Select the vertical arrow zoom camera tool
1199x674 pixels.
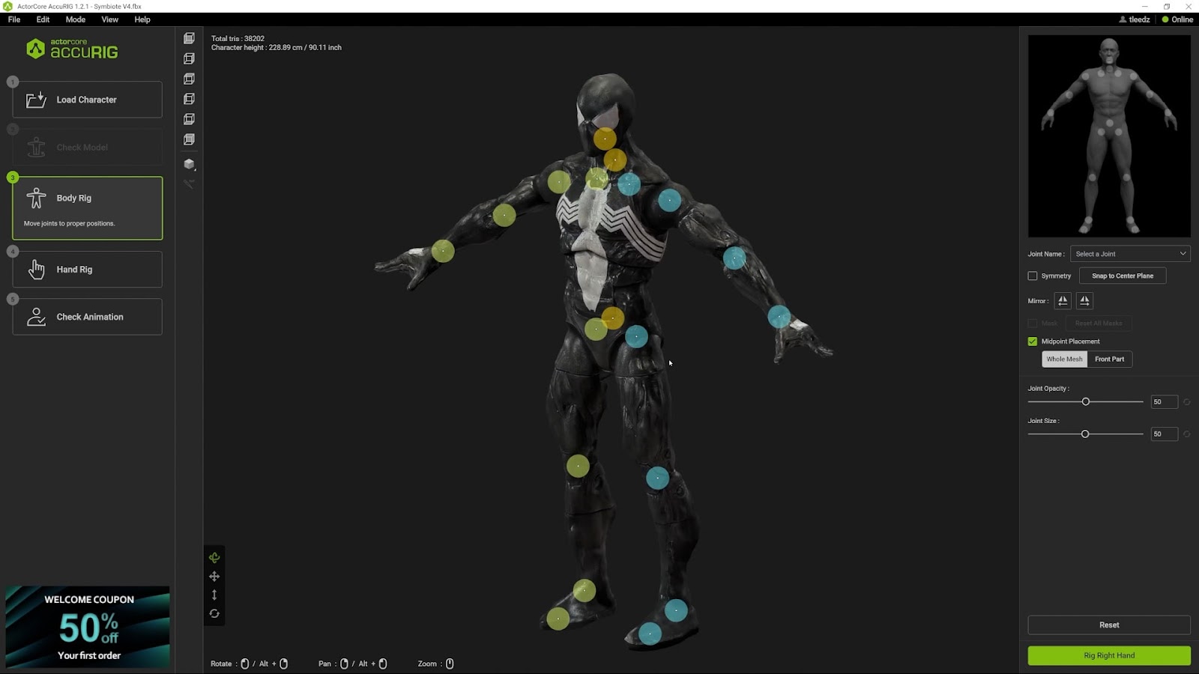[214, 595]
